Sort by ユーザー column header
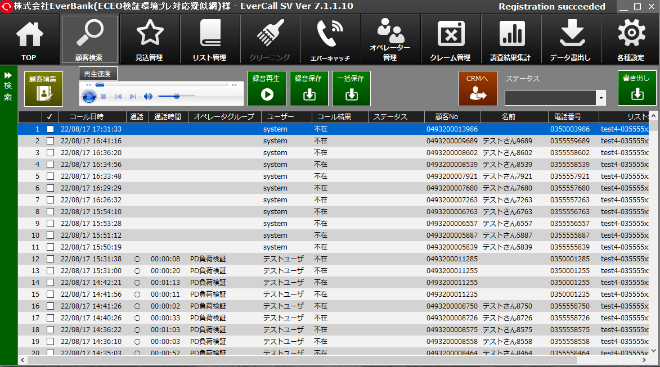660x367 pixels. click(286, 117)
